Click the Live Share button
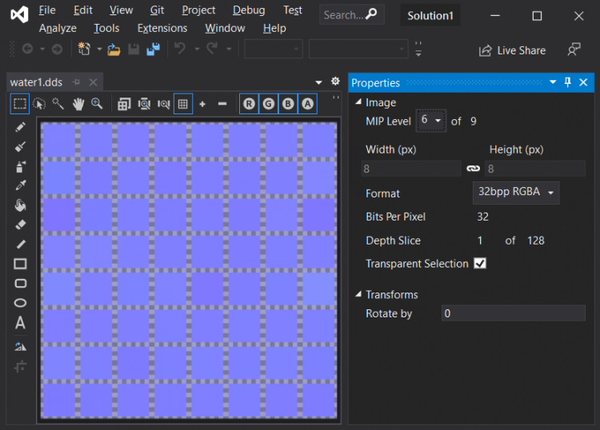 [x=512, y=50]
